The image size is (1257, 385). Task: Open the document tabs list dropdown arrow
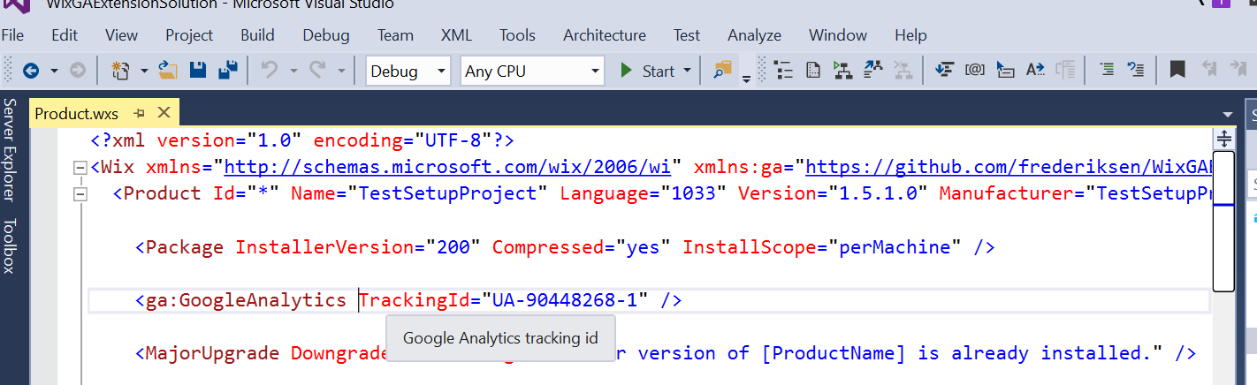(1227, 115)
